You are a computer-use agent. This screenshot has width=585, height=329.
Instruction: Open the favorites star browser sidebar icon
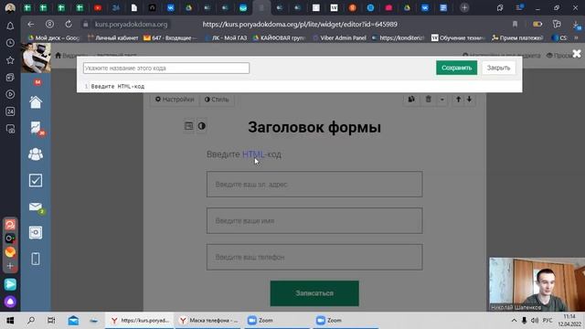(x=10, y=60)
